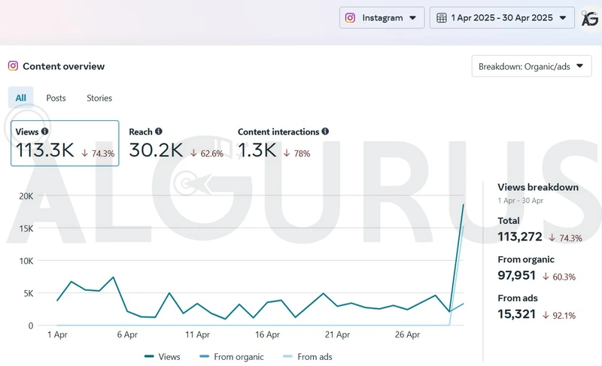Image resolution: width=602 pixels, height=366 pixels.
Task: Switch to the Stories tab
Action: [x=99, y=98]
